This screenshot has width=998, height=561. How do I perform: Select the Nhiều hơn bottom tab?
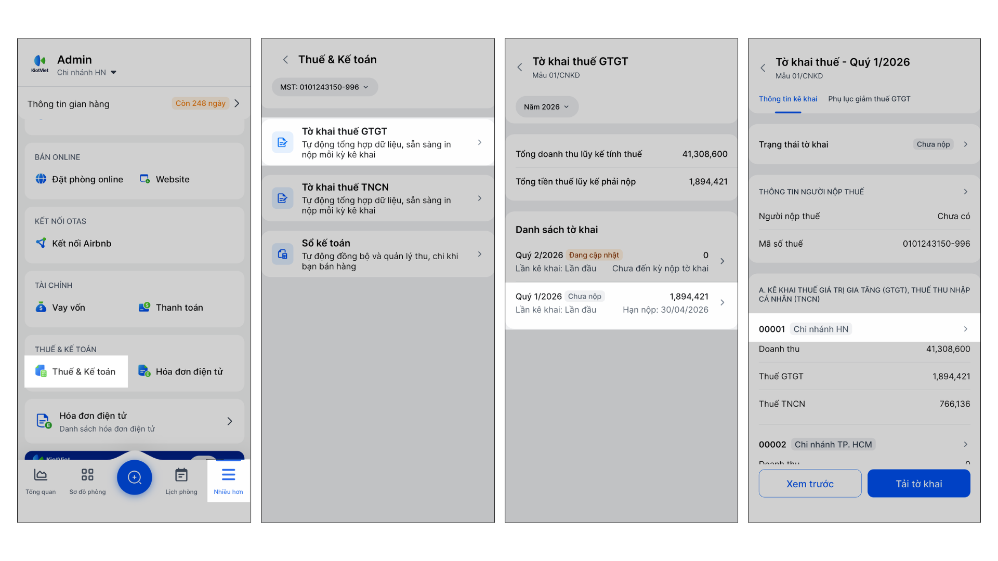tap(228, 480)
